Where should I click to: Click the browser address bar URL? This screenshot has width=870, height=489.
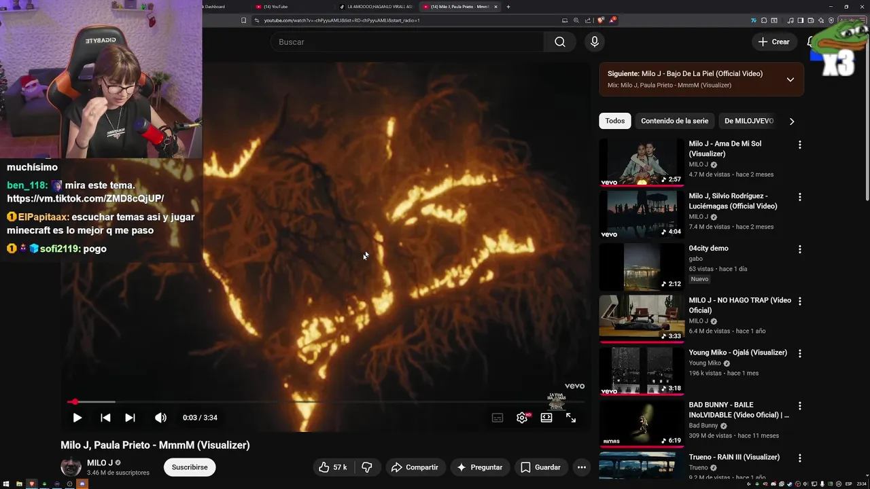click(342, 20)
